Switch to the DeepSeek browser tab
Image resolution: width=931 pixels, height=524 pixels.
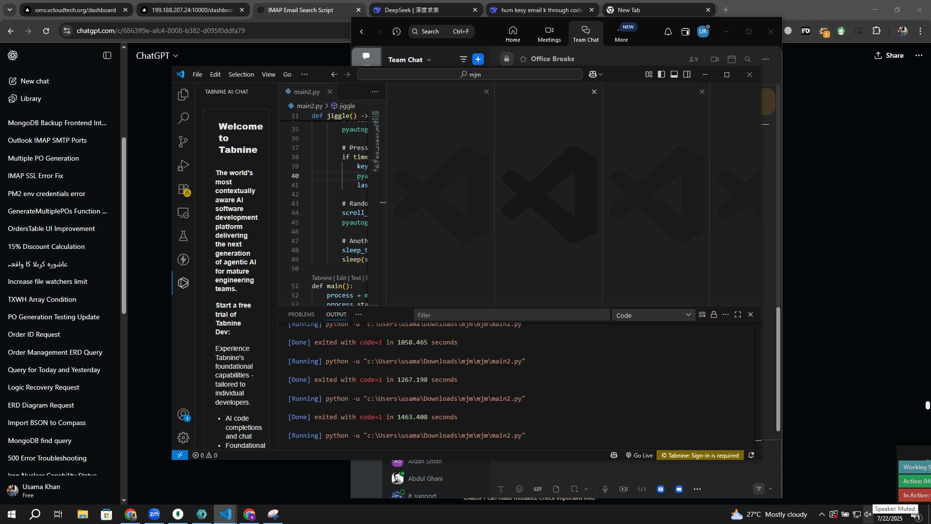click(425, 10)
